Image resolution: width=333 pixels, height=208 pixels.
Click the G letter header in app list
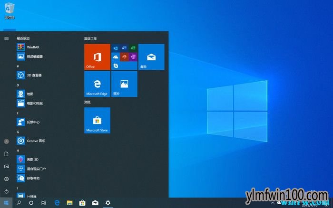click(18, 132)
